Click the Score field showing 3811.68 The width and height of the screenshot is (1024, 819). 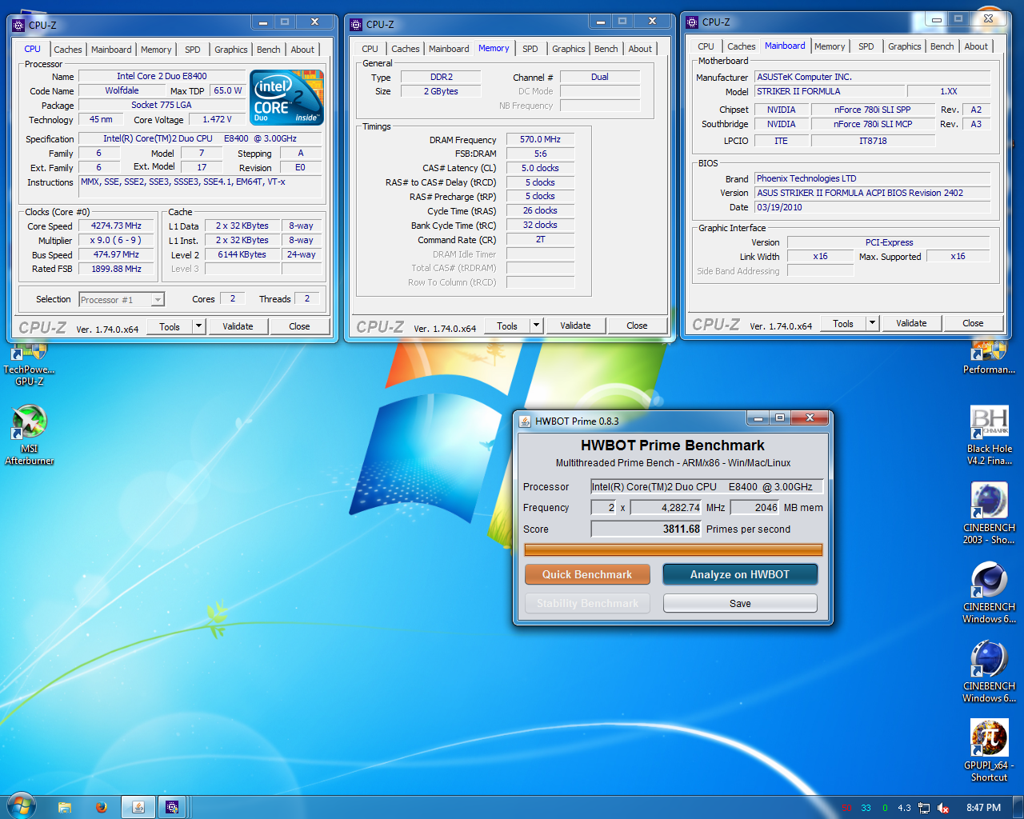coord(646,529)
